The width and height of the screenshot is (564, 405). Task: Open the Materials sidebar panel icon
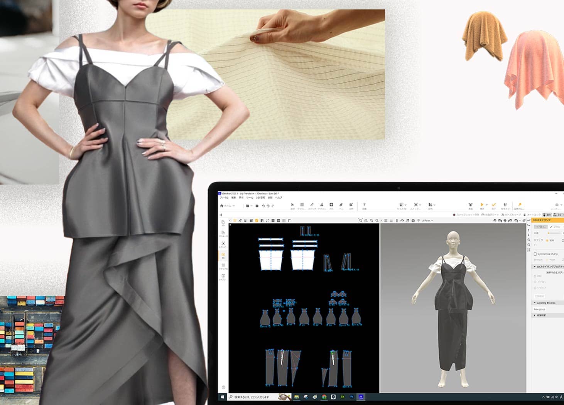223,265
